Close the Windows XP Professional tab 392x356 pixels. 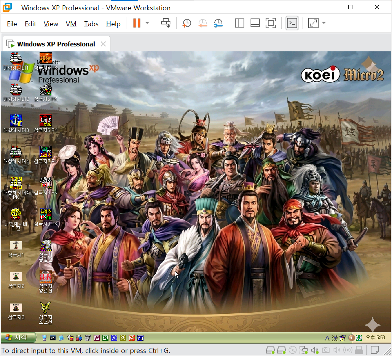103,44
